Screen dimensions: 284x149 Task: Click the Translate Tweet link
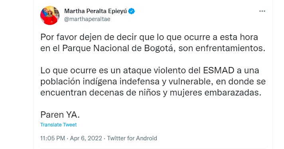tap(59, 125)
